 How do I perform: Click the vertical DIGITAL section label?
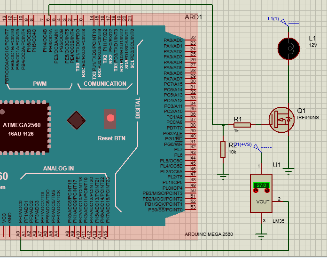(x=138, y=108)
